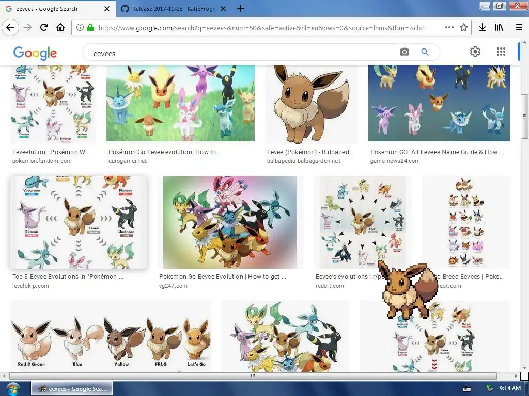Search by image camera icon
The height and width of the screenshot is (396, 529).
point(404,52)
